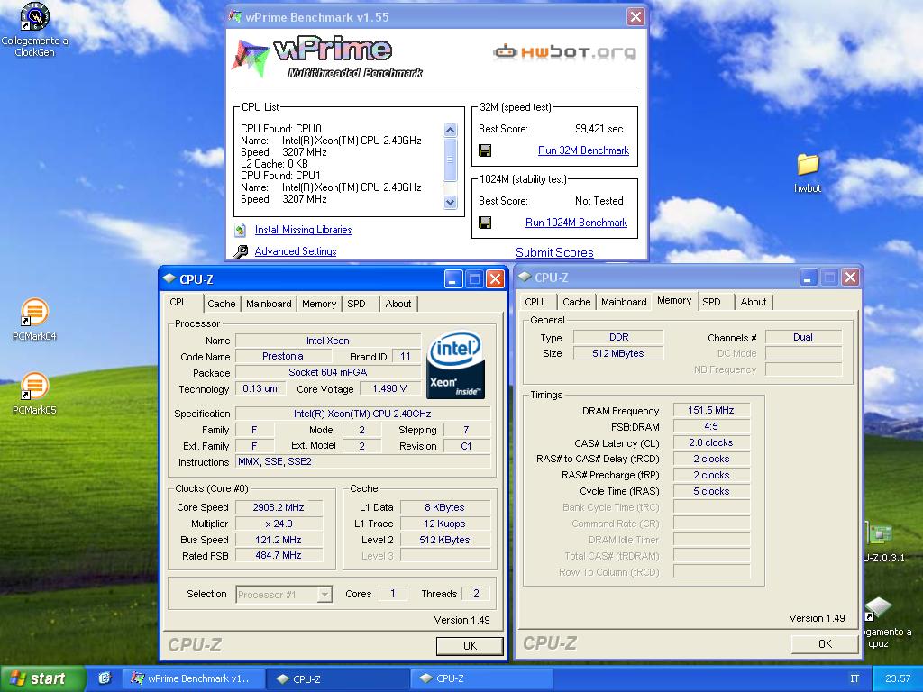
Task: Click the DRAM Frequency value 151.5 MHz
Action: [x=711, y=411]
